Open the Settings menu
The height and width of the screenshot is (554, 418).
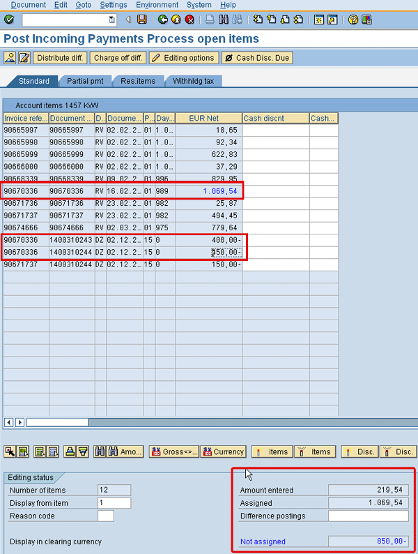point(113,5)
